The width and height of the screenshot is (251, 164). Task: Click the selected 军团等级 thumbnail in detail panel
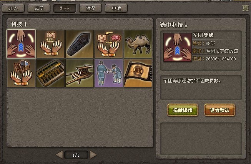tap(177, 47)
